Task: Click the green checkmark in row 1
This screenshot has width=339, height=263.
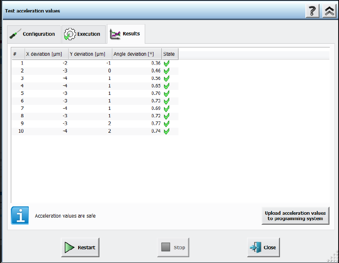Action: [166, 63]
